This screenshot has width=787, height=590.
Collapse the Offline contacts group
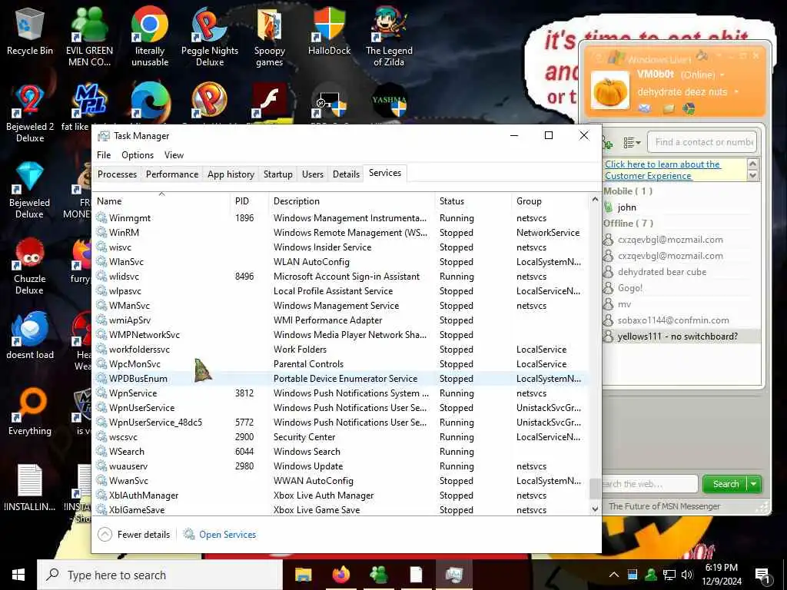(629, 224)
